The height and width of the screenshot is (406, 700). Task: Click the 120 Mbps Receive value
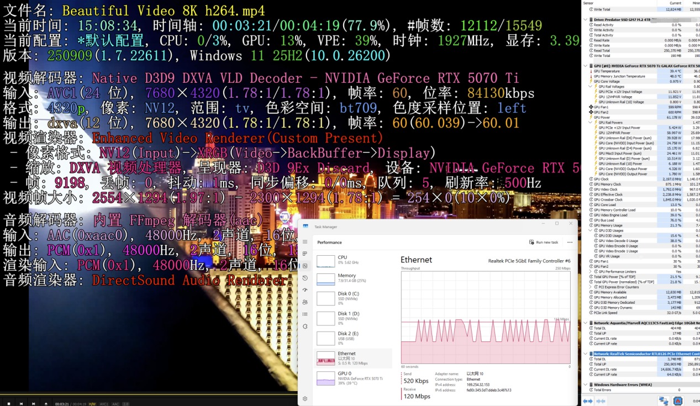pos(417,396)
